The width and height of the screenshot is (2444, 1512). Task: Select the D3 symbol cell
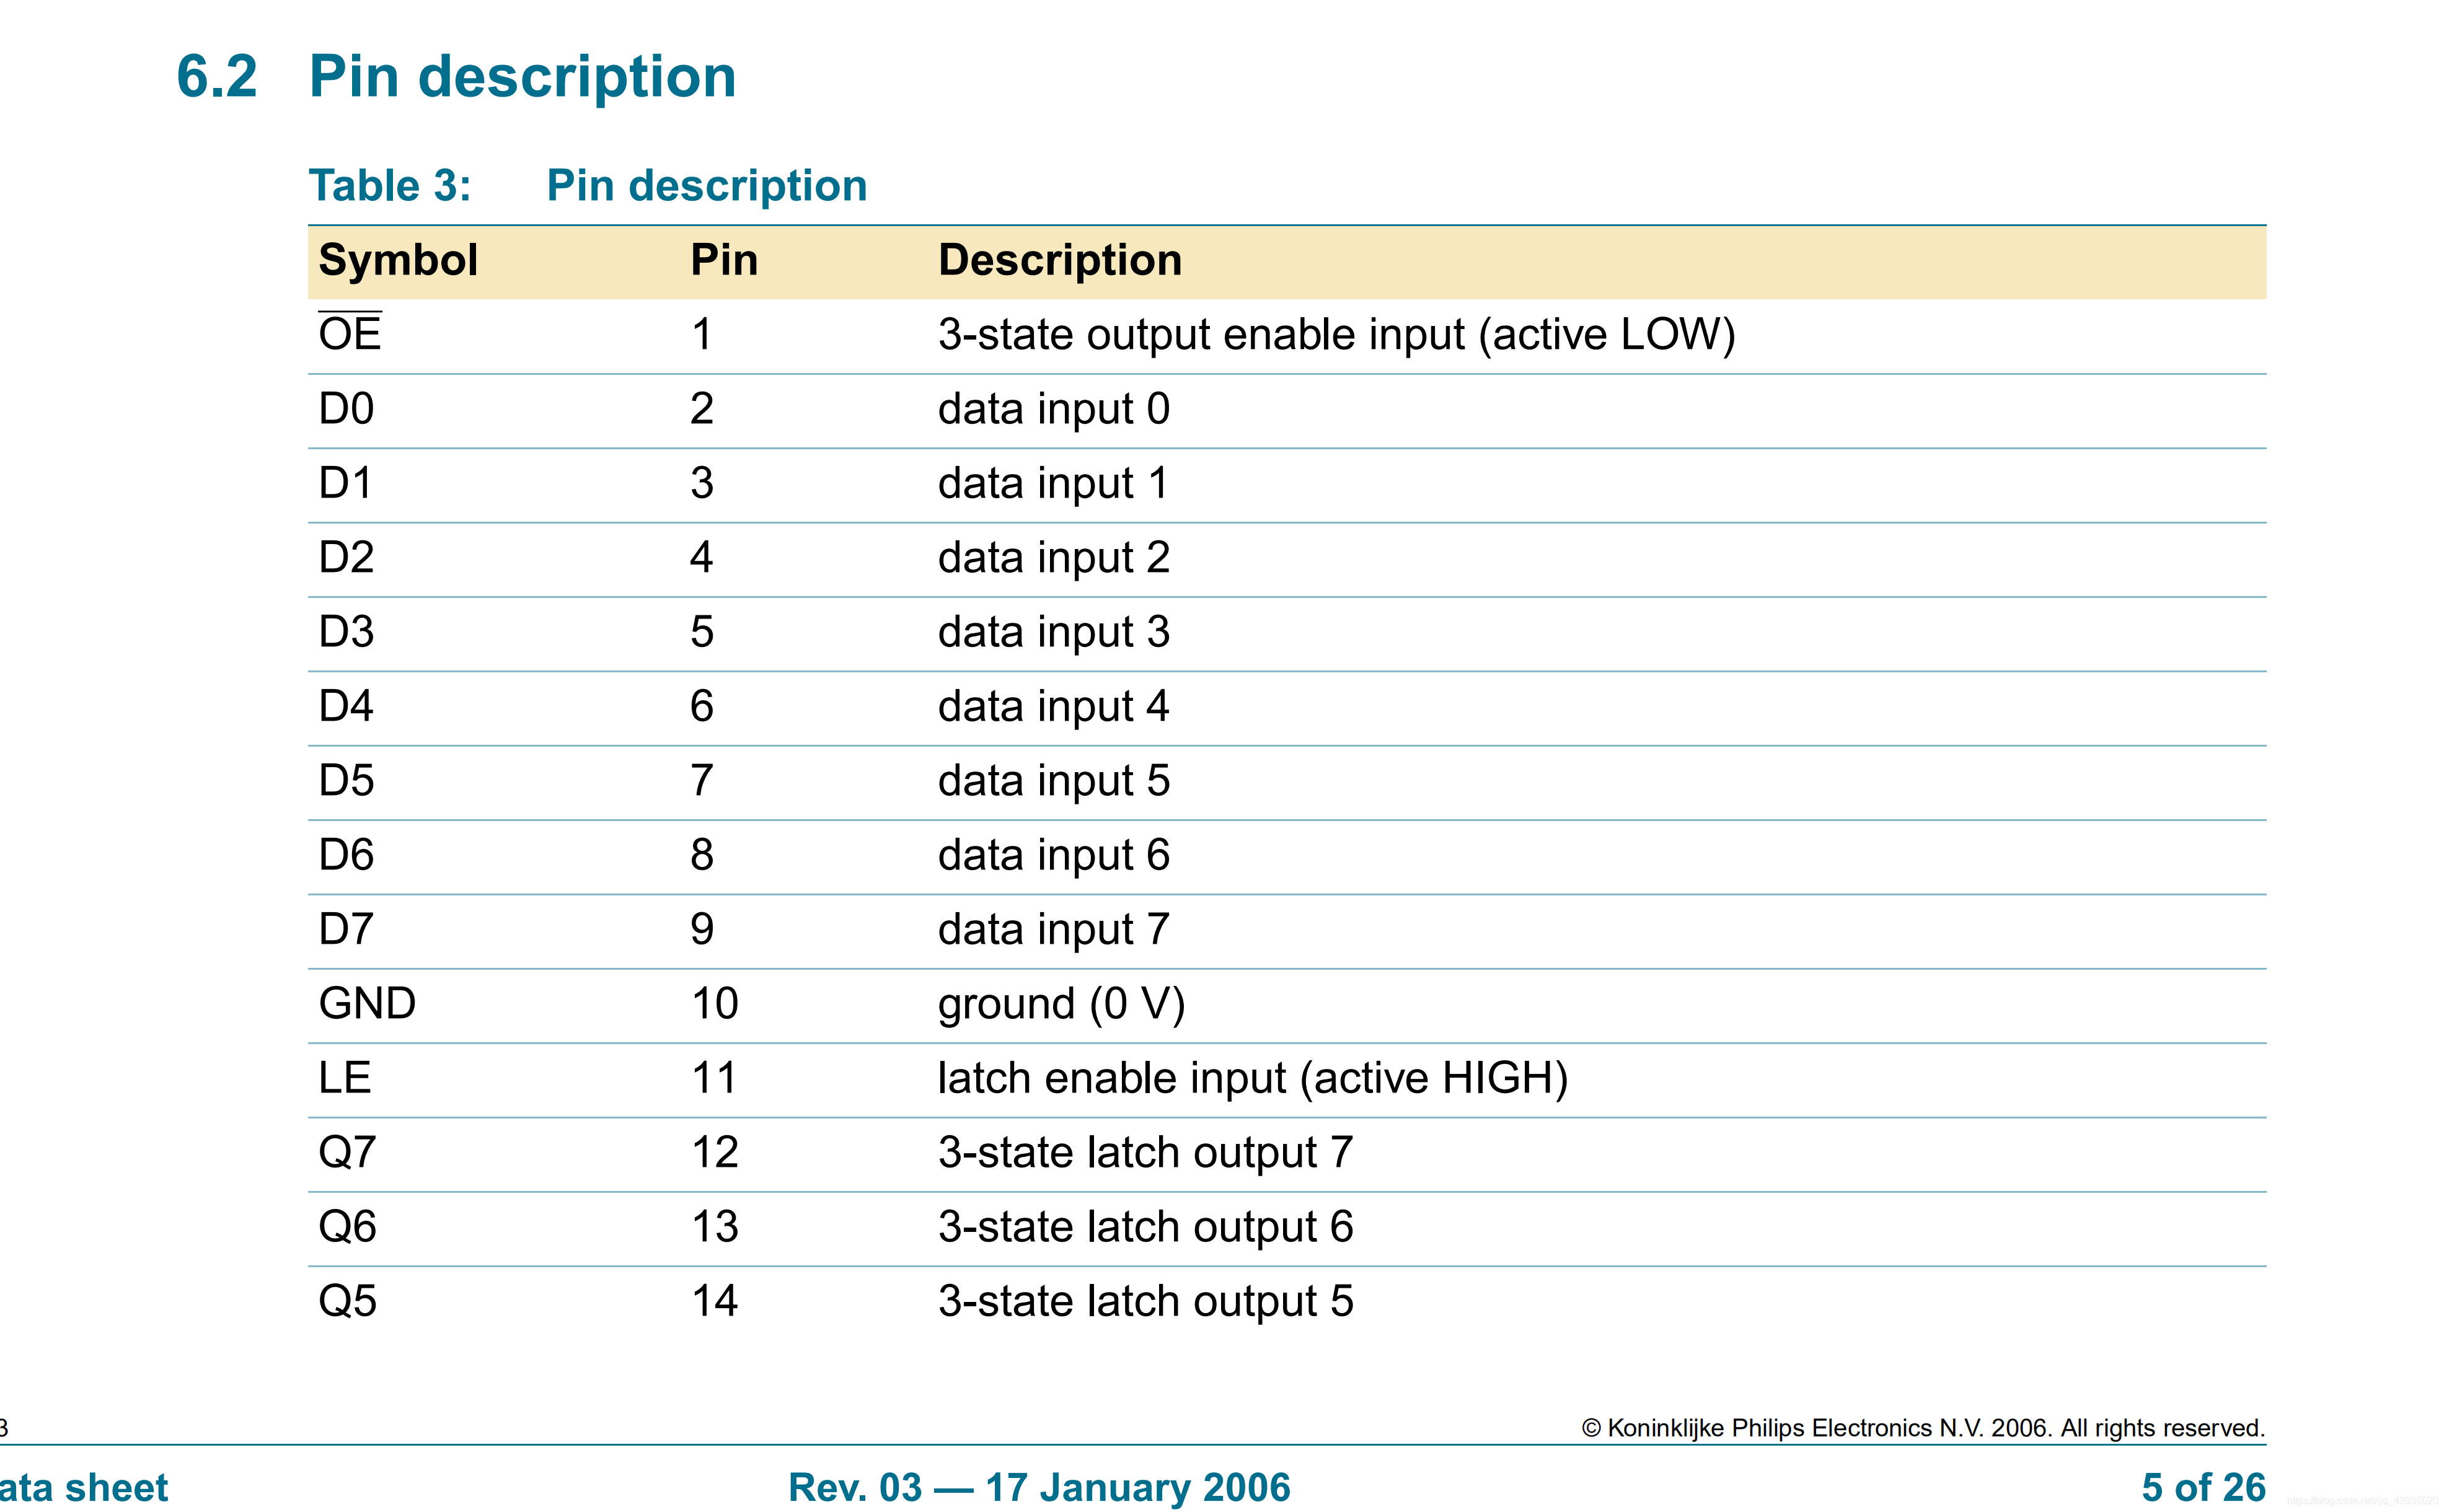(346, 632)
